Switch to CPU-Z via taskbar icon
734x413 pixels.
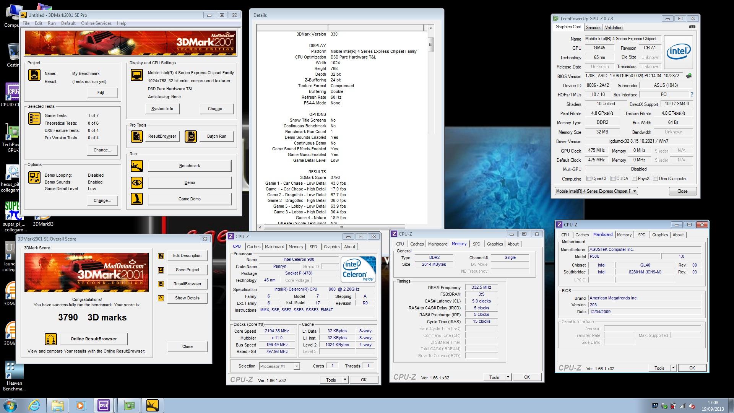pyautogui.click(x=104, y=405)
